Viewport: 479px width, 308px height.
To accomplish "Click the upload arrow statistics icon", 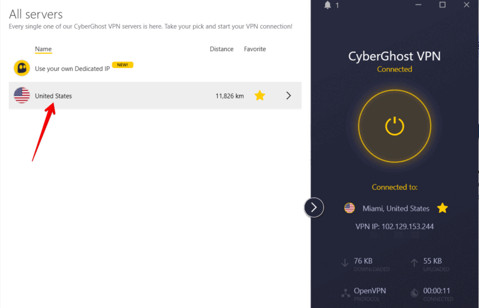I will (x=415, y=263).
